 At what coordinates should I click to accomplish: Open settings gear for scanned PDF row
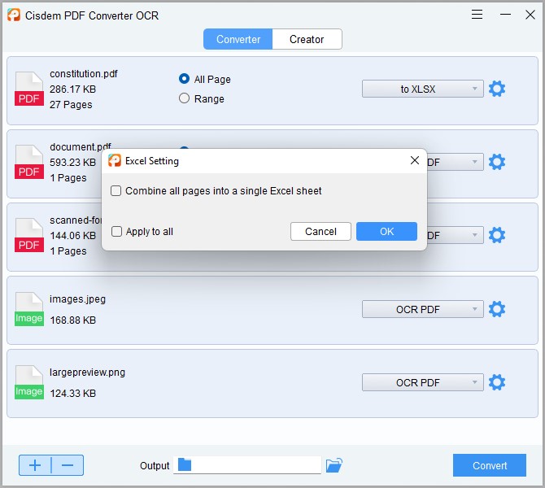[x=497, y=235]
